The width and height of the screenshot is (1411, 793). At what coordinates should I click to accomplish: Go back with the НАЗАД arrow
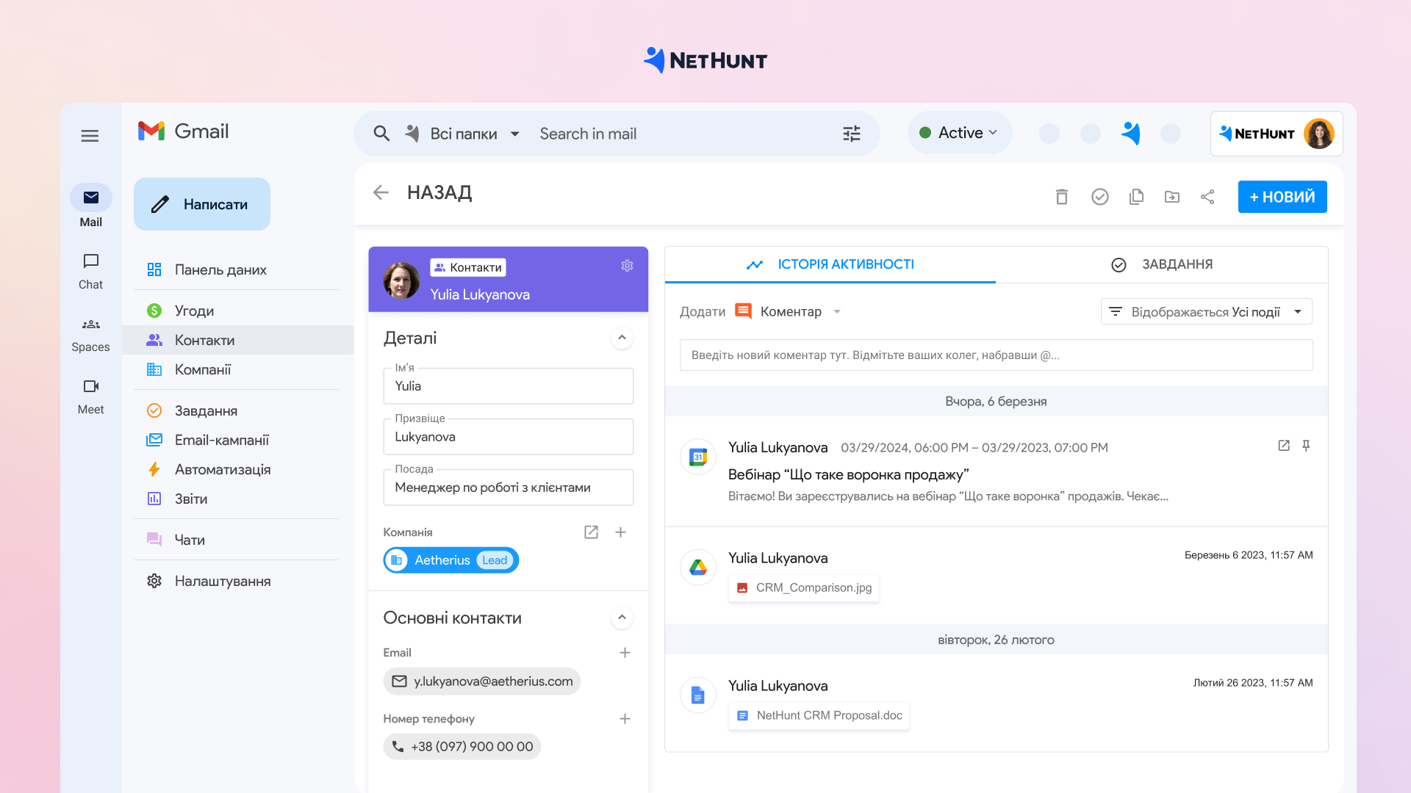(x=381, y=192)
